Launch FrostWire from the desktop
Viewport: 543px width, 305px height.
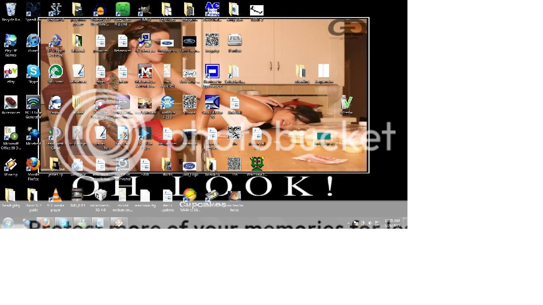click(167, 102)
